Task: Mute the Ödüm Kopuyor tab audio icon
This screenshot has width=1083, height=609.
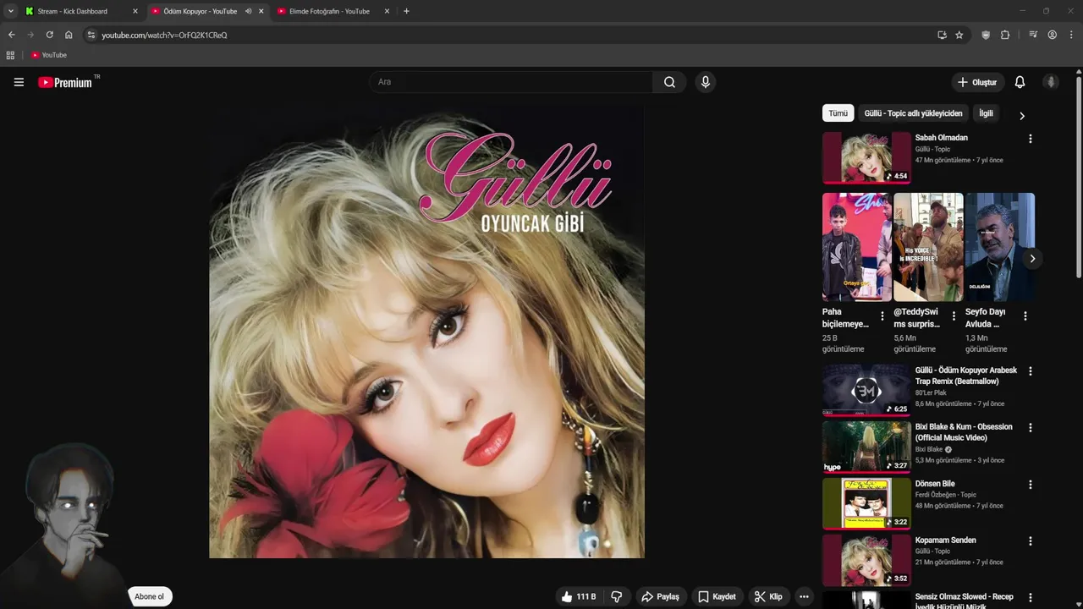Action: (248, 11)
